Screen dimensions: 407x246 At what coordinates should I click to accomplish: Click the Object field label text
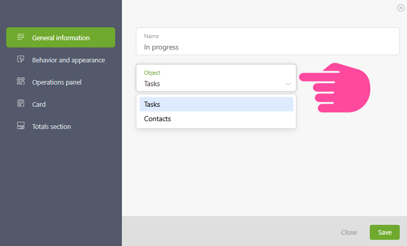152,73
